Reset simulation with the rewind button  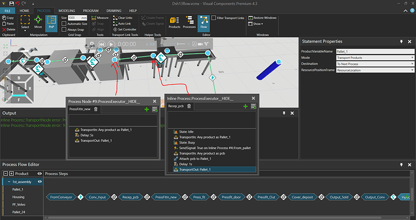coord(101,44)
